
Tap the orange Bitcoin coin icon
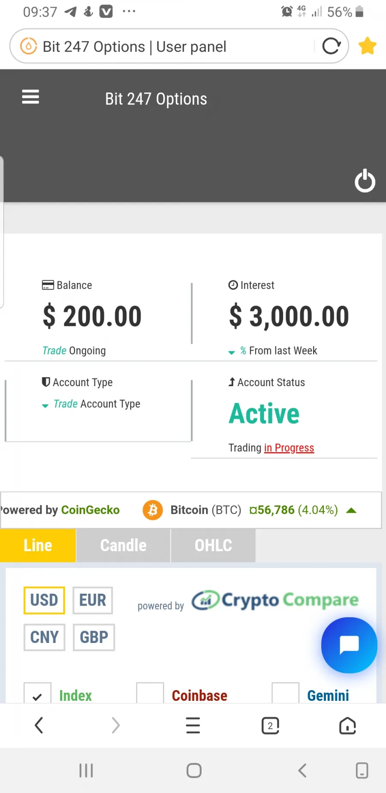pyautogui.click(x=153, y=510)
